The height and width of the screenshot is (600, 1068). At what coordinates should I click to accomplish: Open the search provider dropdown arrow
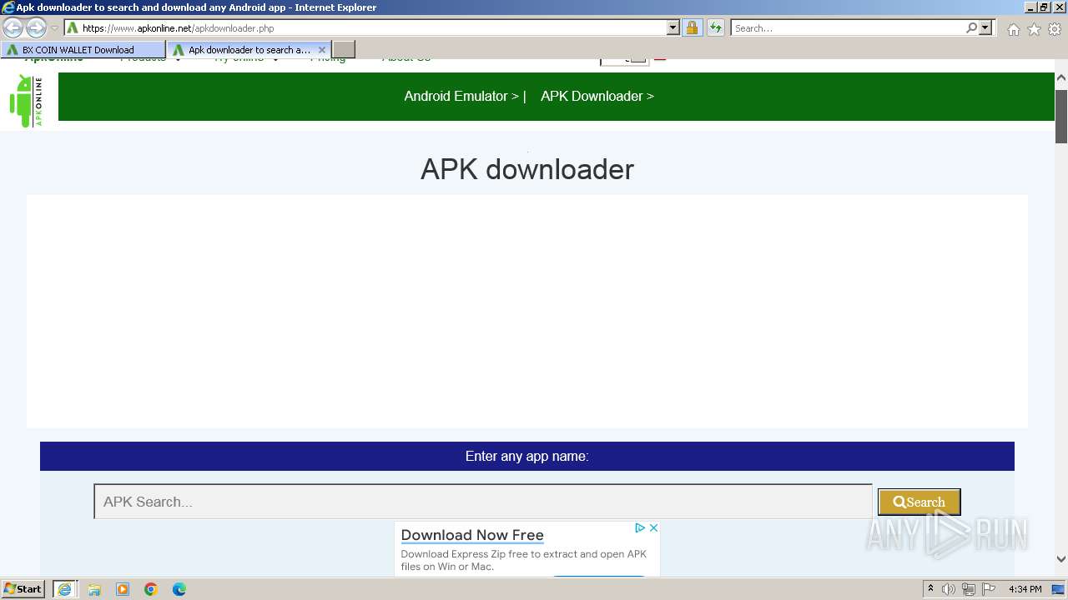click(x=985, y=27)
